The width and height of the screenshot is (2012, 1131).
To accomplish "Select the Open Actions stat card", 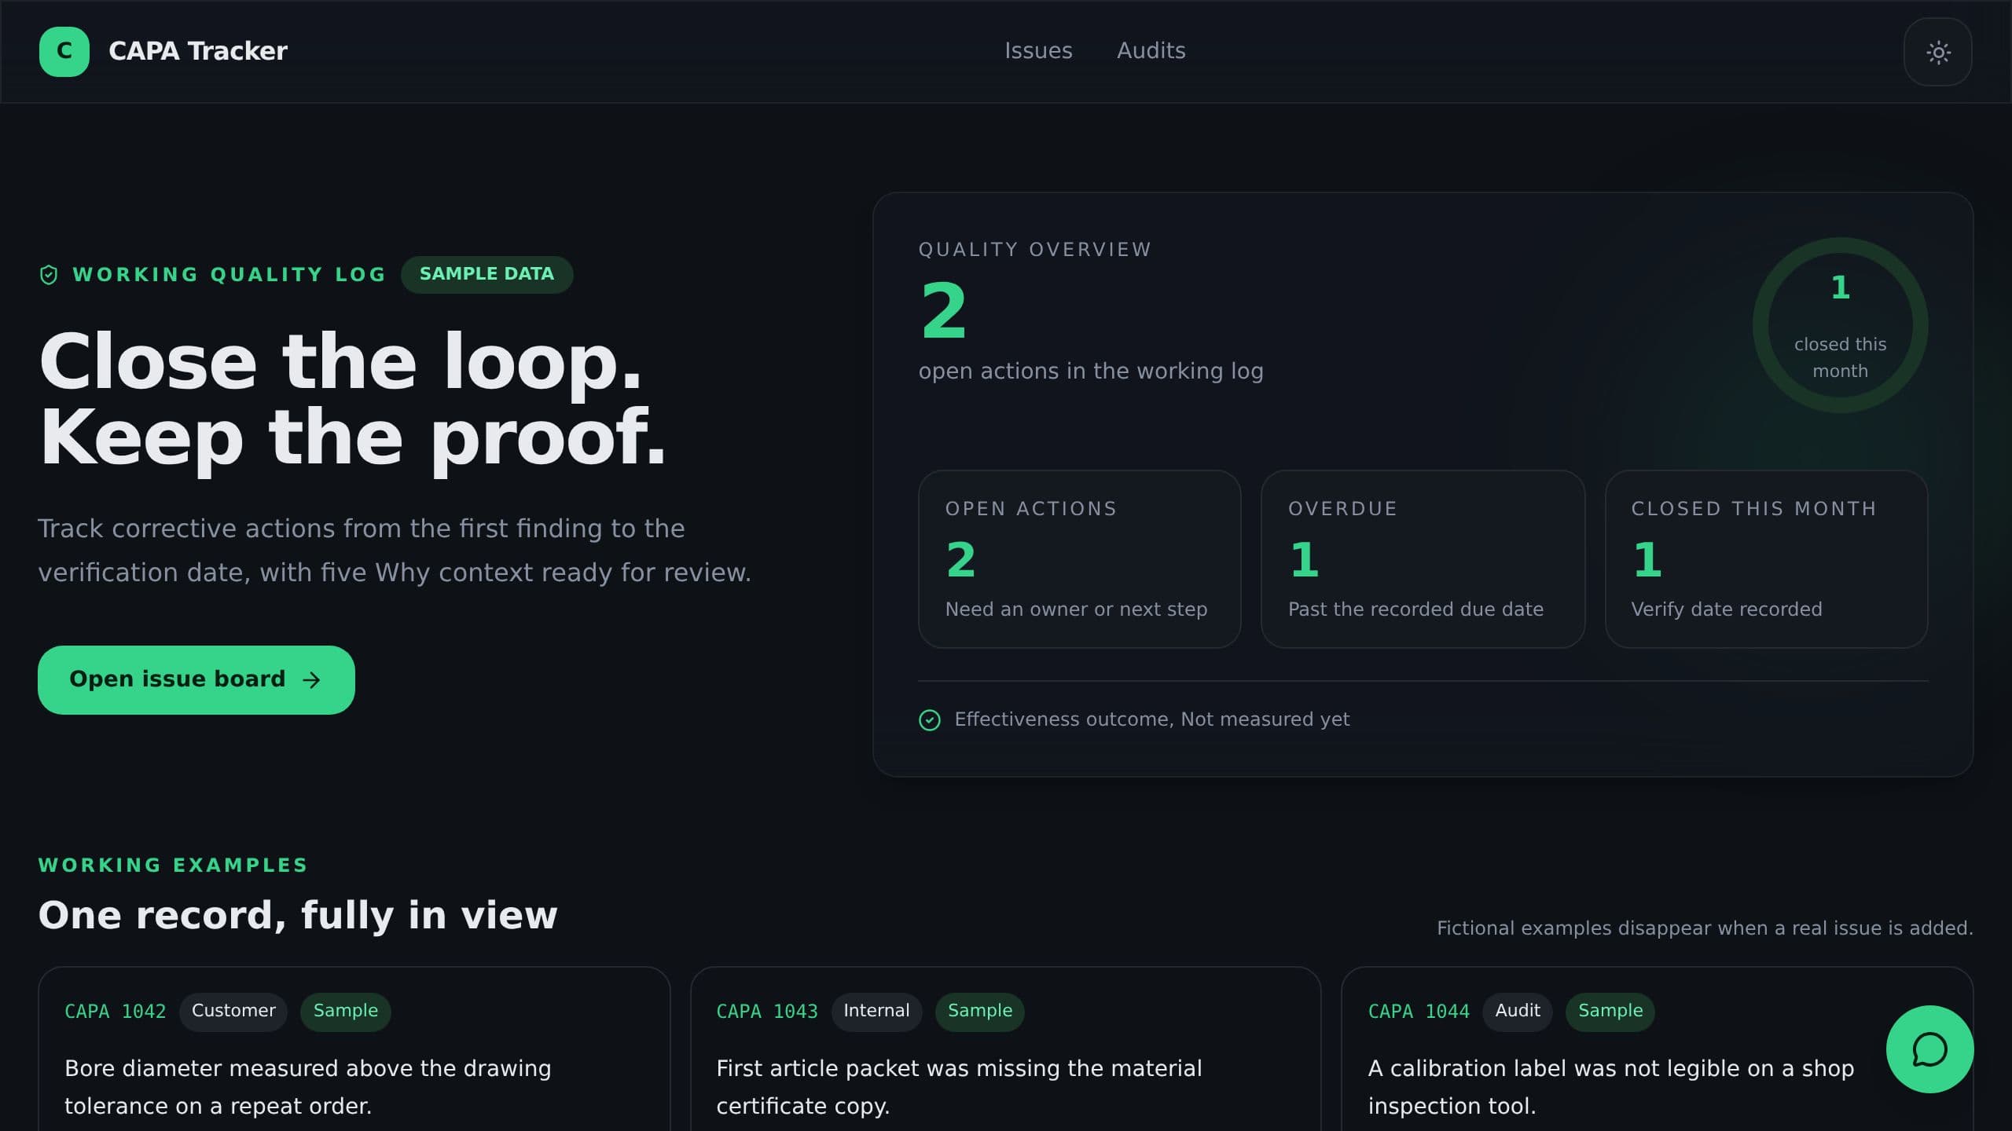I will coord(1079,559).
